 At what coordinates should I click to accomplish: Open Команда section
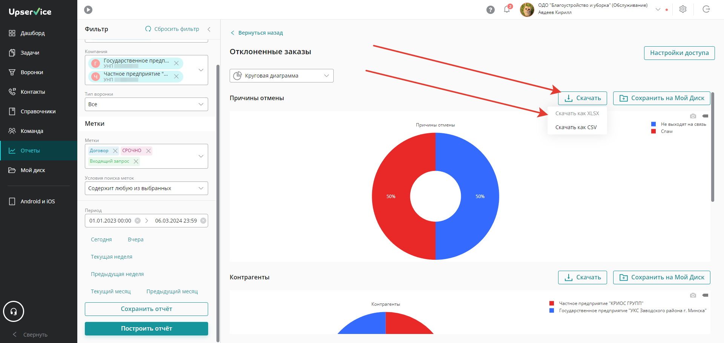38,131
